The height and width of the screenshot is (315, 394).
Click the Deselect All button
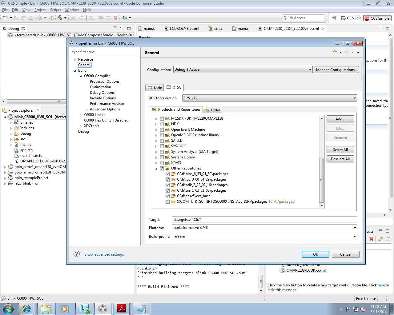pyautogui.click(x=340, y=159)
